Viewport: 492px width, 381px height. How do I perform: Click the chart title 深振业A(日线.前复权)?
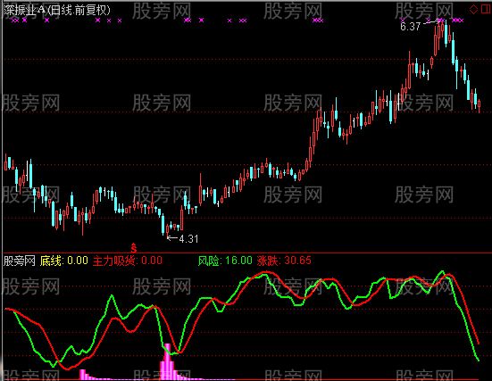click(58, 11)
